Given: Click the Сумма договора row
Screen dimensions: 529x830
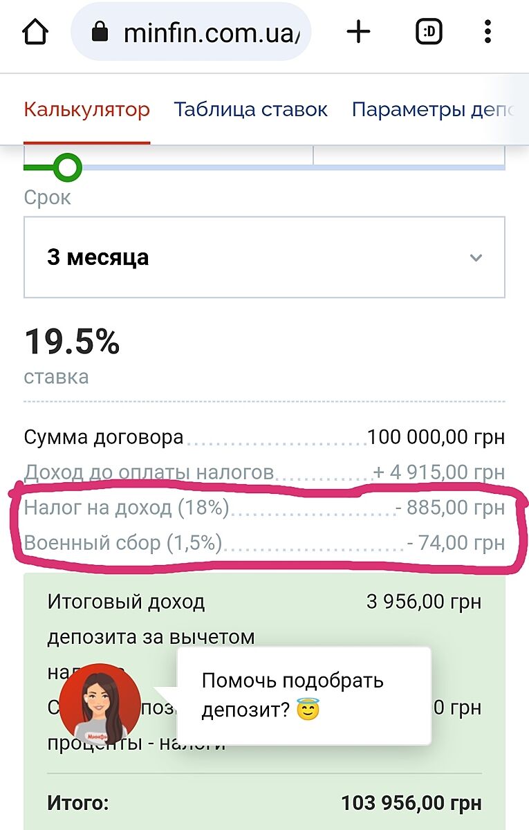Looking at the screenshot, I should pos(264,438).
